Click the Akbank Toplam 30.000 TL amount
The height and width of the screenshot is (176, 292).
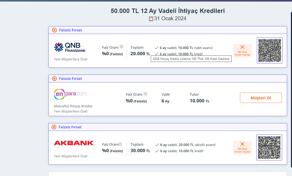(x=140, y=151)
